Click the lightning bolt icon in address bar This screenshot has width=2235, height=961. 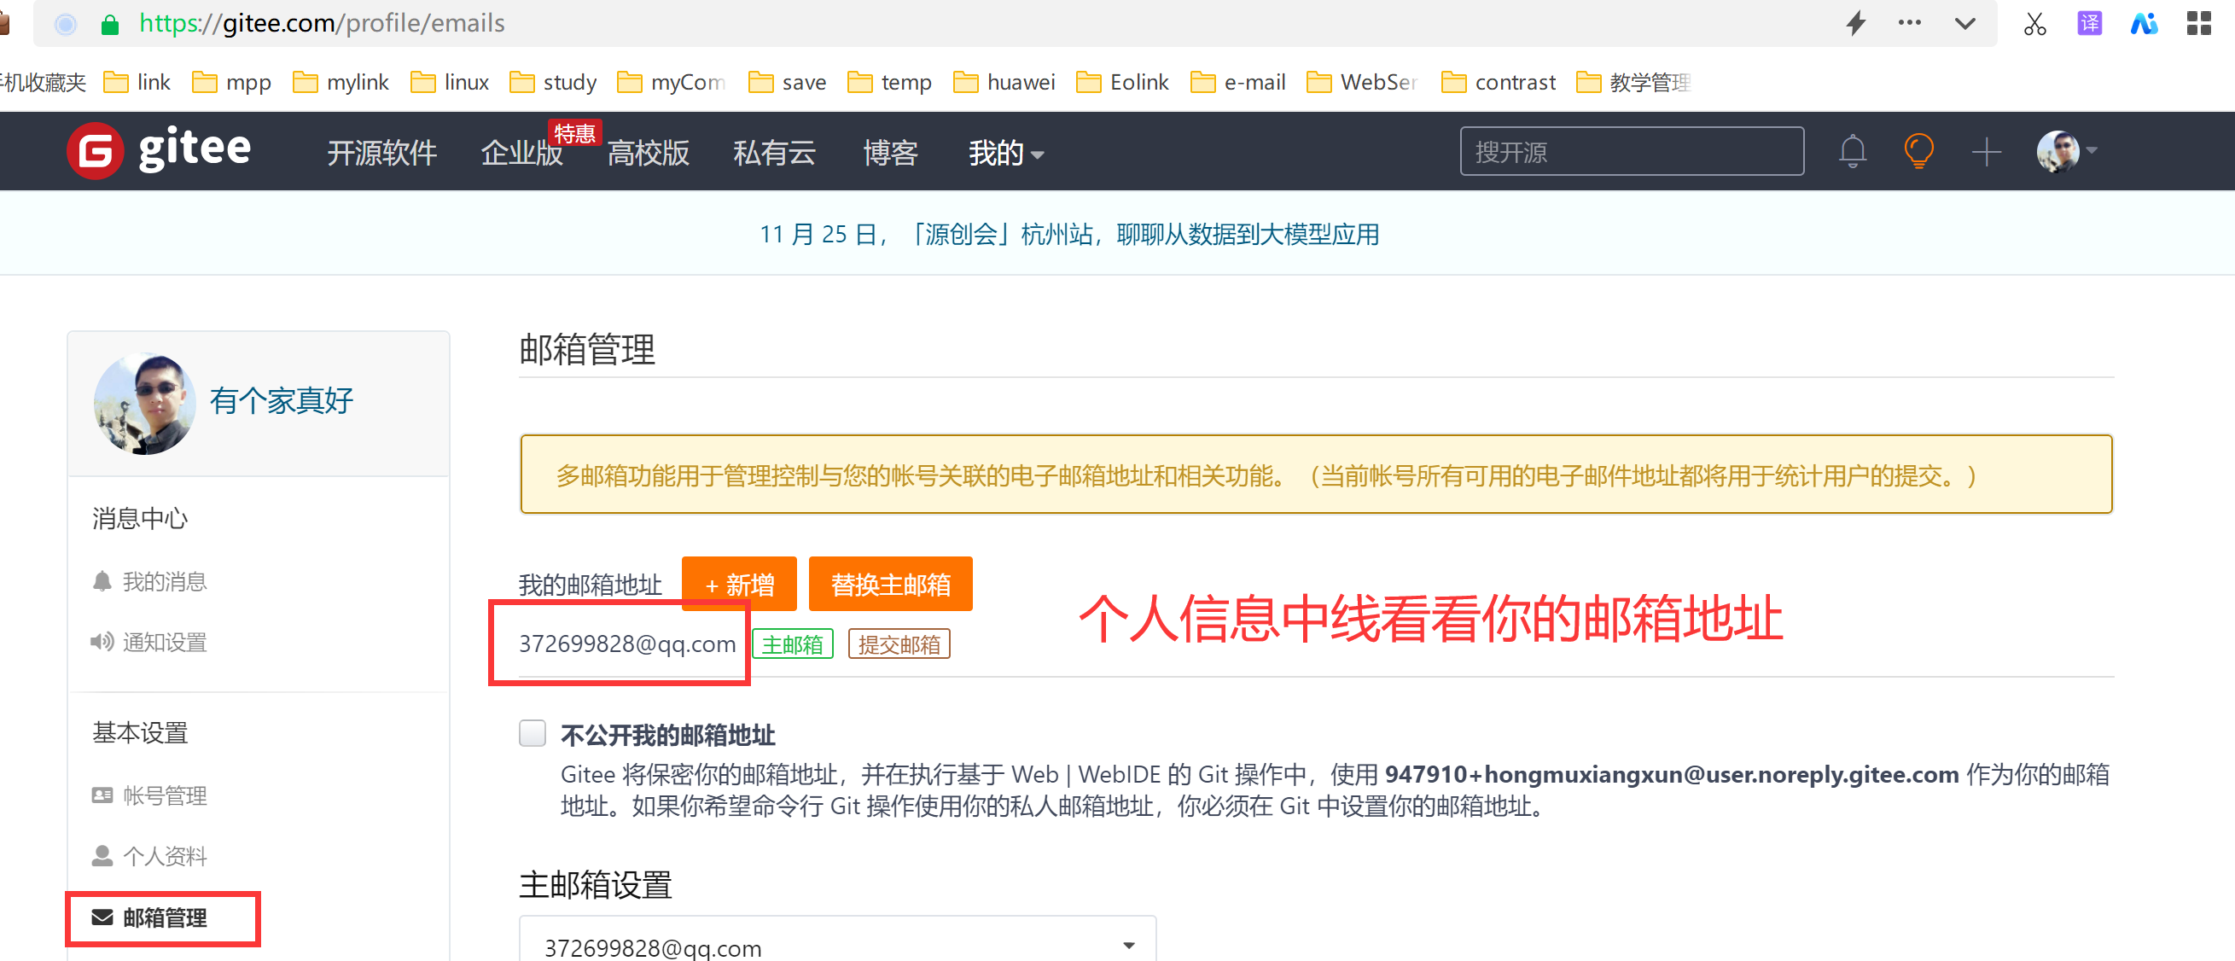(x=1855, y=23)
